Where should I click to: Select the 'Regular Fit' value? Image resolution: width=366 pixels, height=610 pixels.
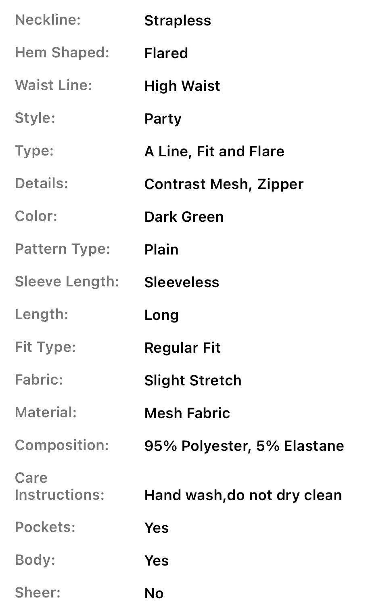coord(182,348)
